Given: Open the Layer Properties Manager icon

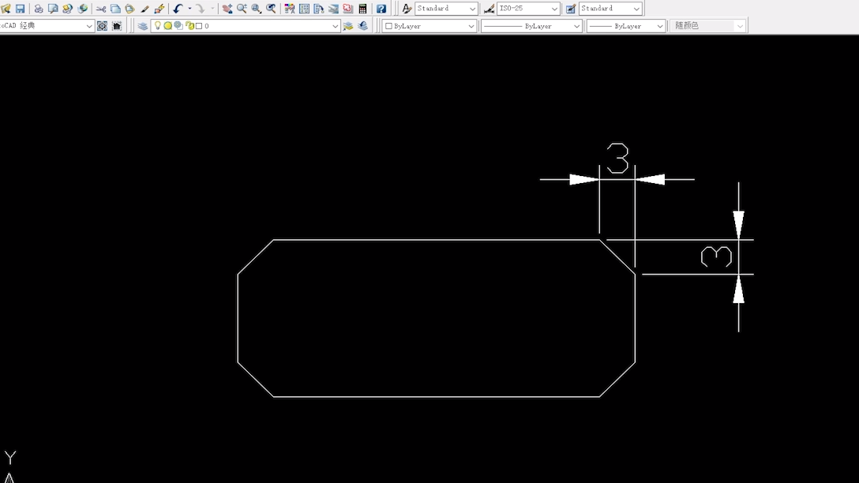Looking at the screenshot, I should coord(143,26).
